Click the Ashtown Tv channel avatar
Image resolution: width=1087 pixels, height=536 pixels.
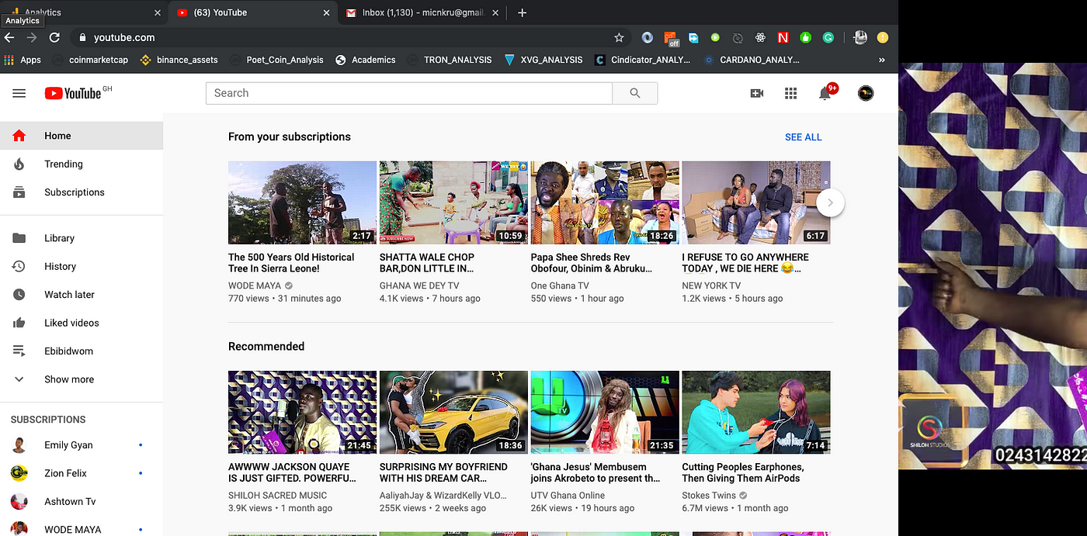coord(19,501)
